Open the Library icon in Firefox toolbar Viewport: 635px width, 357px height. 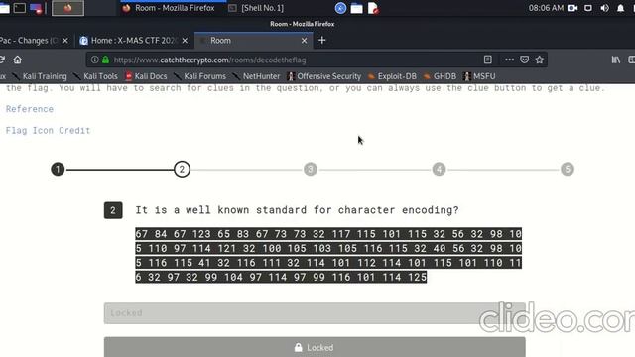click(615, 59)
